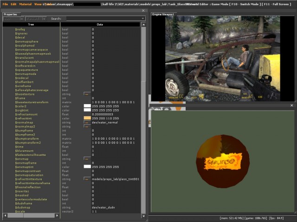The width and height of the screenshot is (297, 222).
Task: Click the browse button for $refracttinttexture
Action: pyautogui.click(x=87, y=179)
